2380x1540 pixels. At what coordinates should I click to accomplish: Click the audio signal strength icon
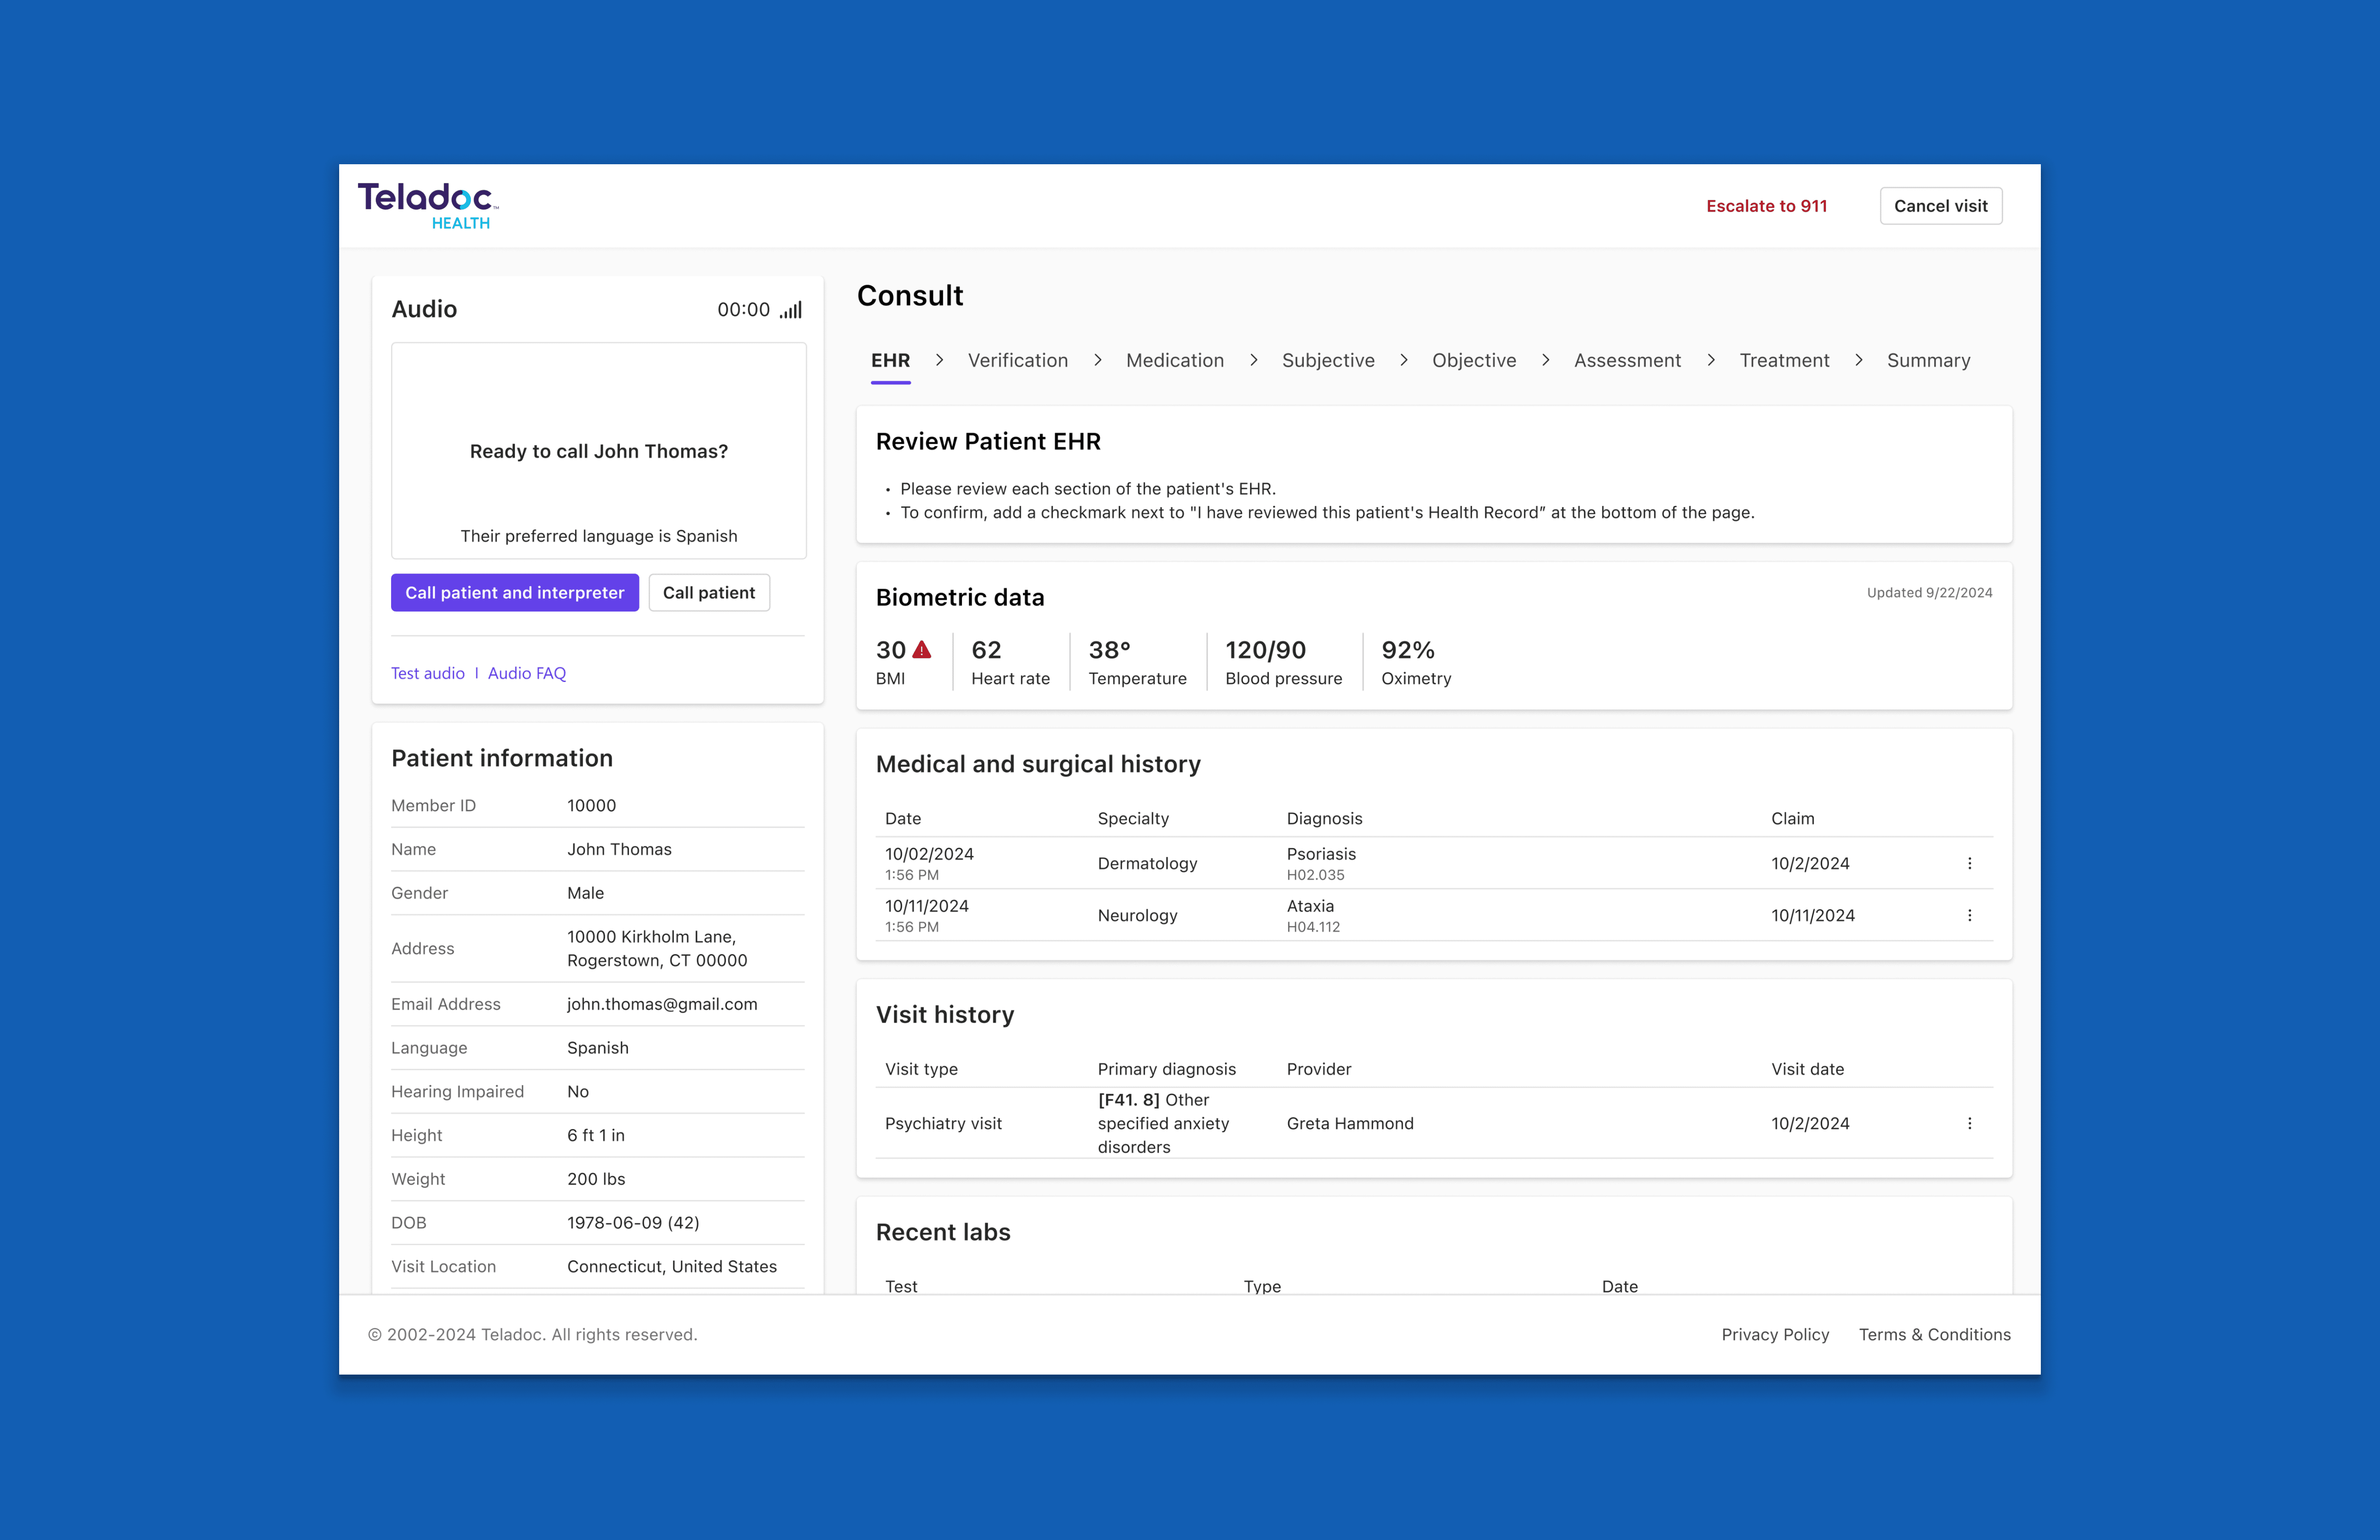tap(791, 310)
